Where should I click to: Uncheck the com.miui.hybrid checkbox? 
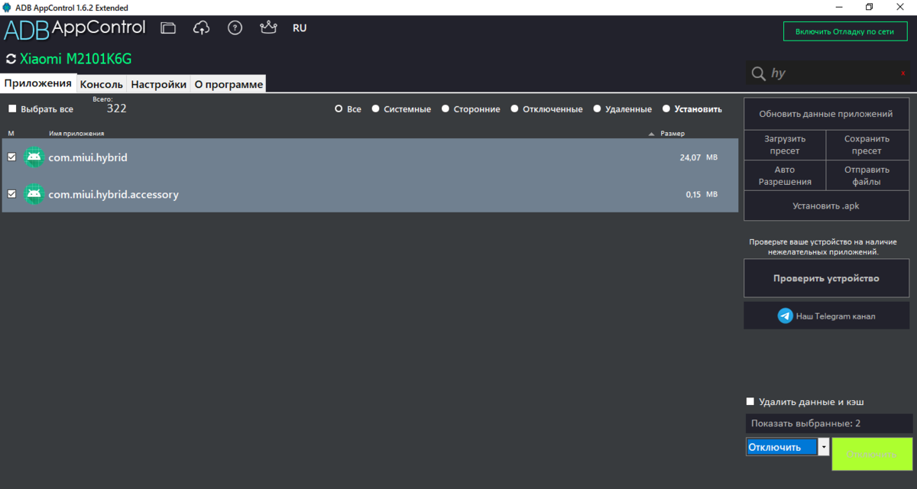click(11, 157)
